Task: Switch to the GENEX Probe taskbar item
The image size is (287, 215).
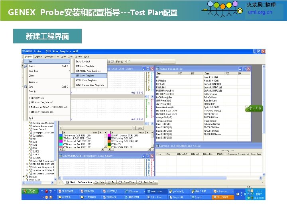Action: tap(157, 192)
